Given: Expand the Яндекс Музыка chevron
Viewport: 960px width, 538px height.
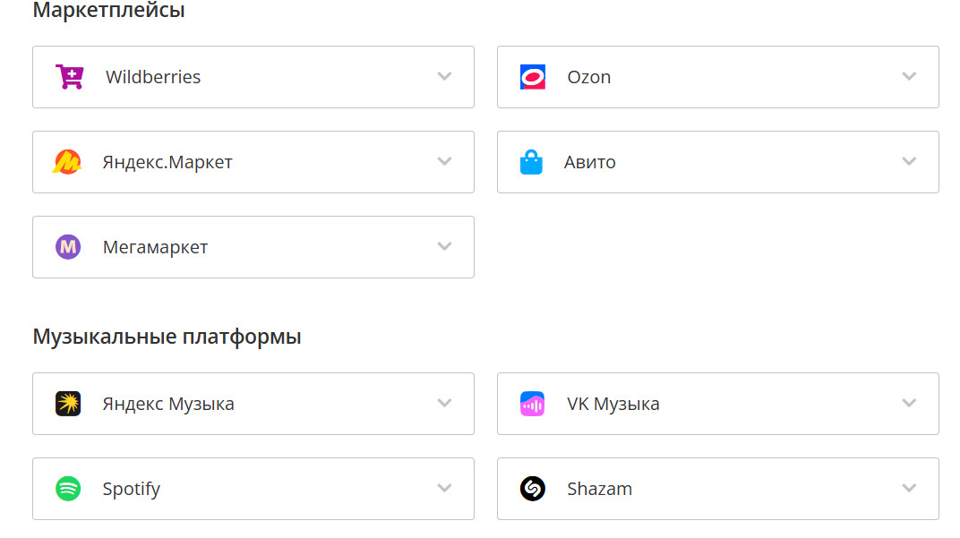Looking at the screenshot, I should 444,404.
